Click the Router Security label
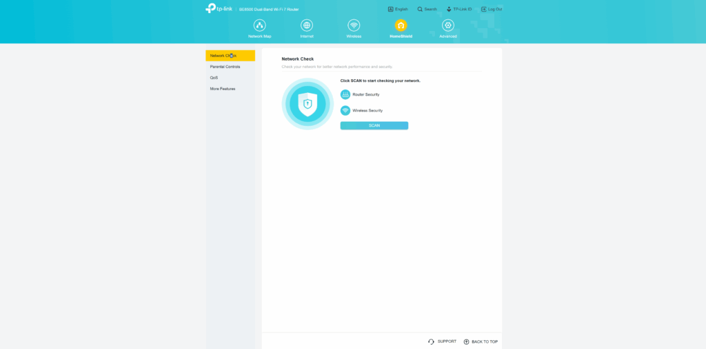The image size is (706, 349). coord(366,94)
